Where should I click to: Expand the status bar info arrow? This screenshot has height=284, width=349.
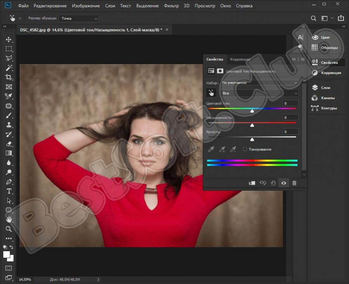(98, 280)
